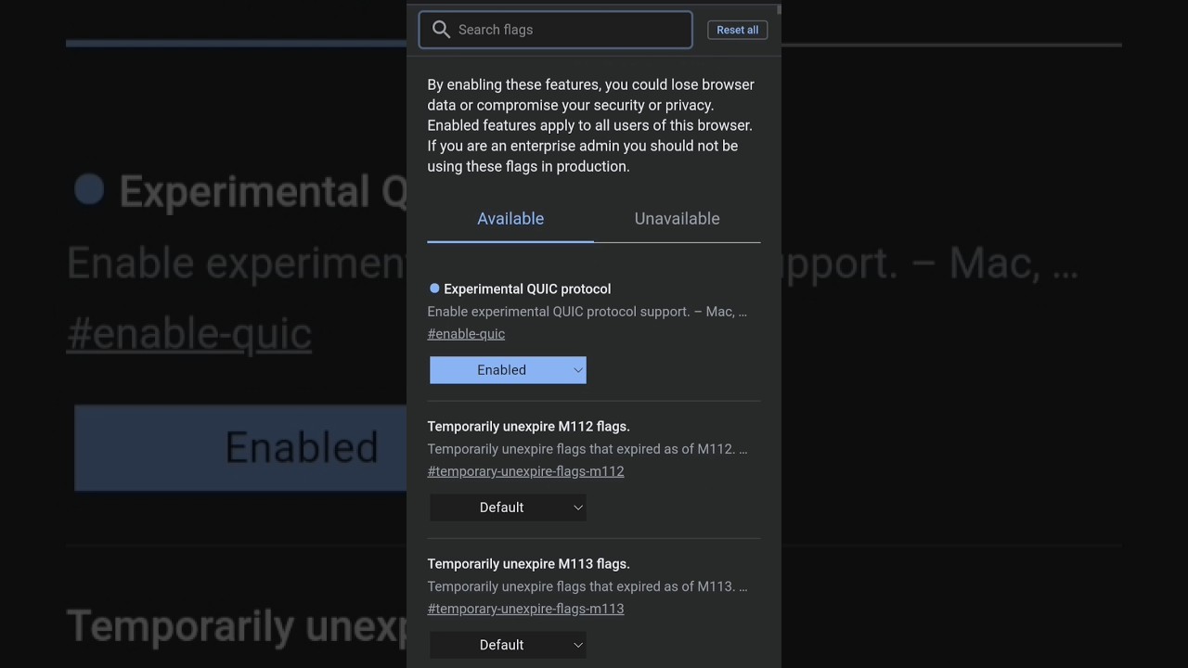Click the blurred background #enable-quic link
1188x668 pixels.
tap(189, 334)
